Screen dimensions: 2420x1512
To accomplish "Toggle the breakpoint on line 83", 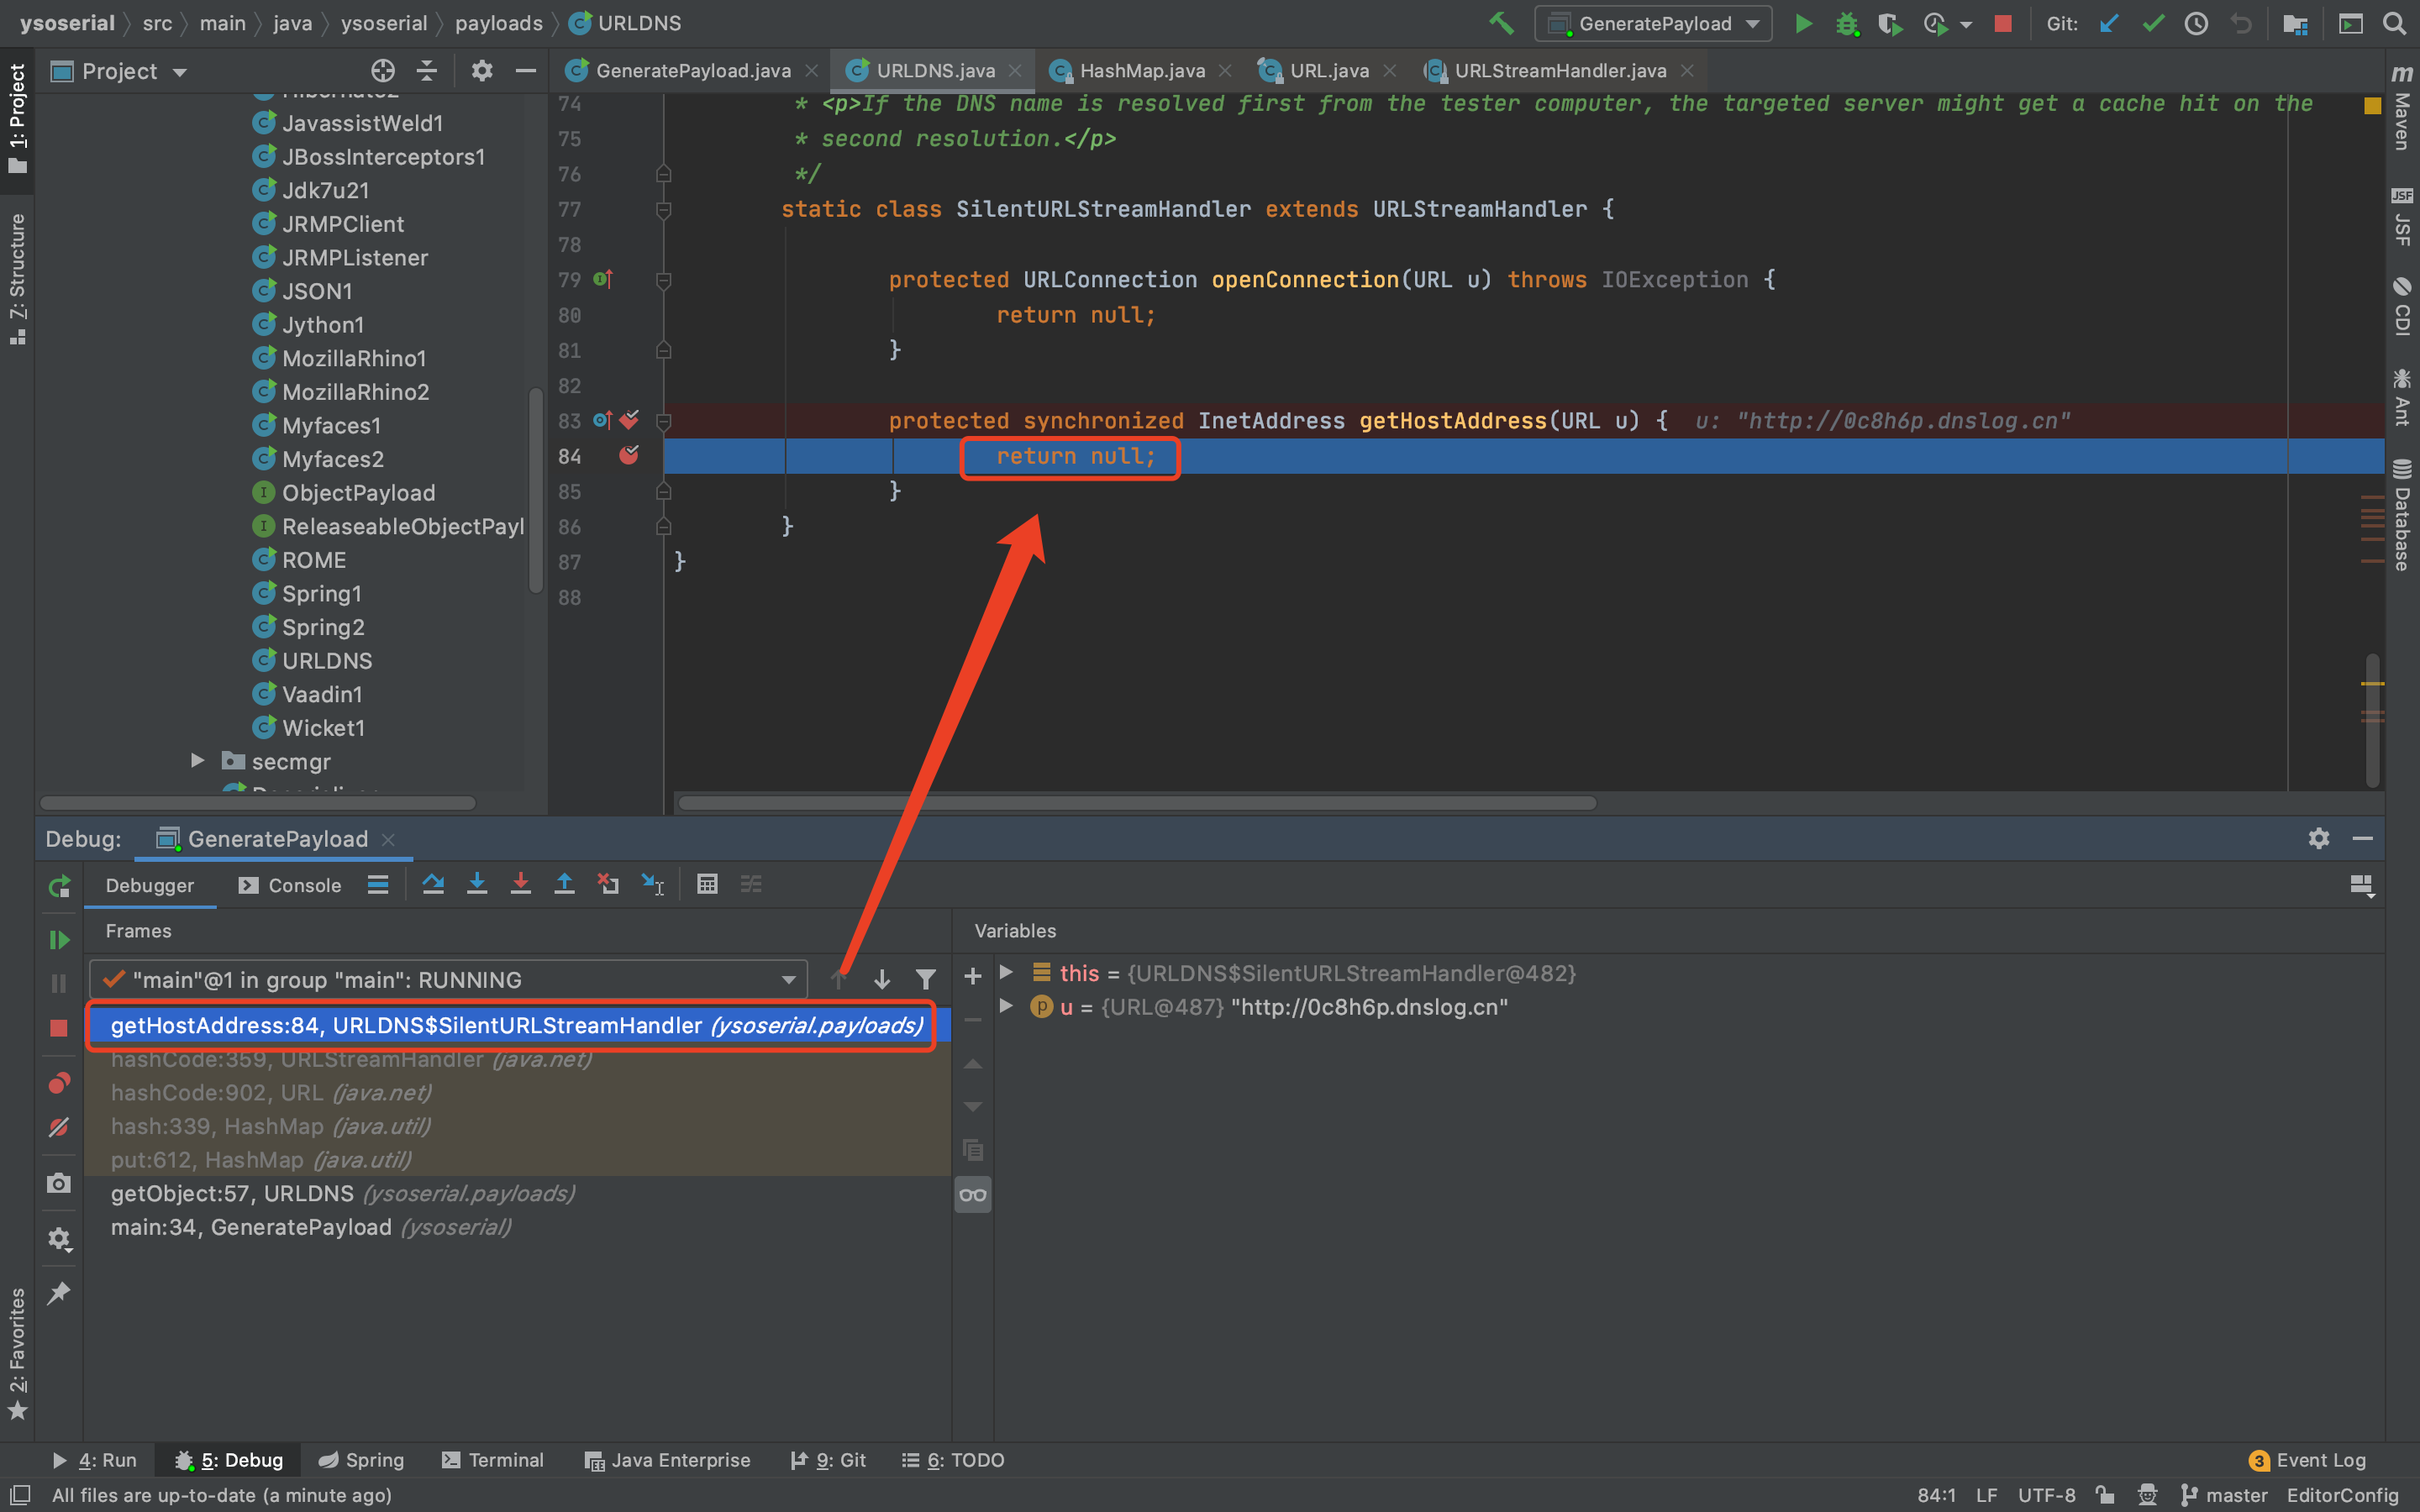I will [x=629, y=420].
